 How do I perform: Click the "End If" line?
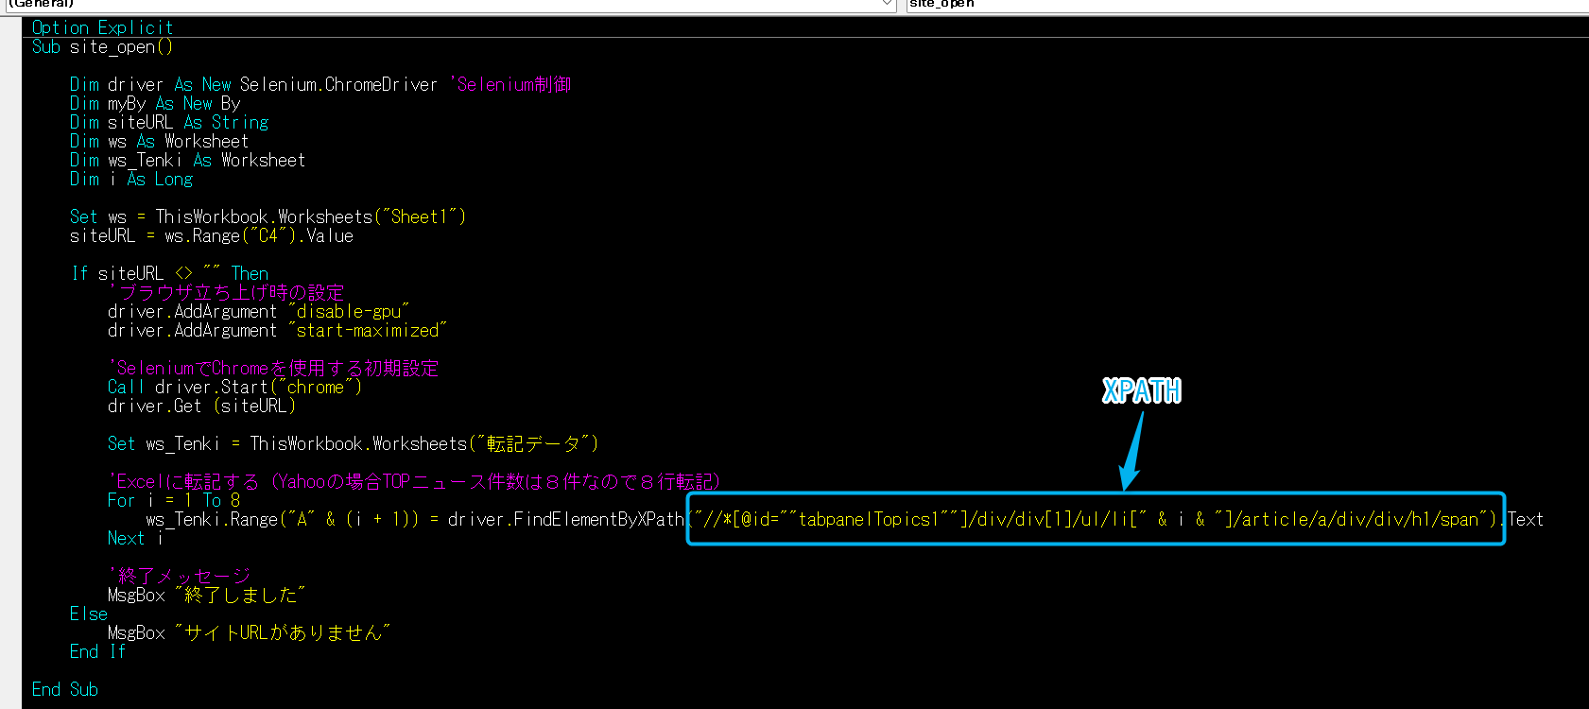click(97, 651)
